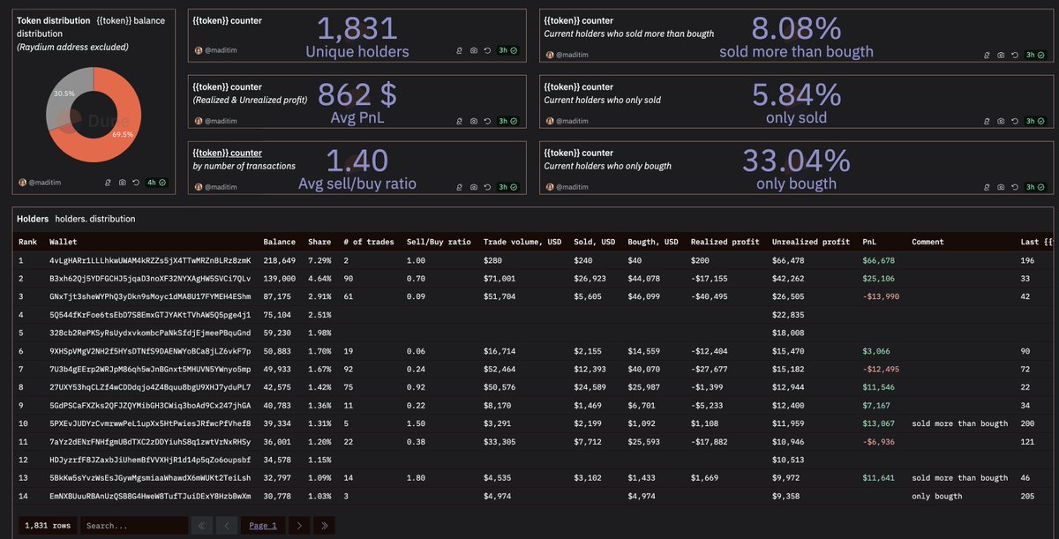Camera icon on 'sold more than bougth' counter

click(1002, 54)
